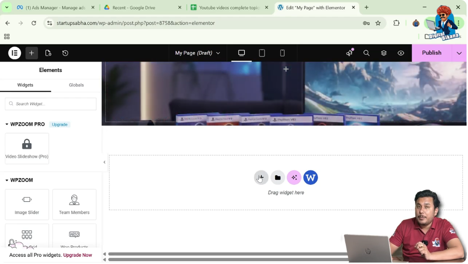
Task: Click the Add Element plus button in top bar
Action: pos(31,53)
